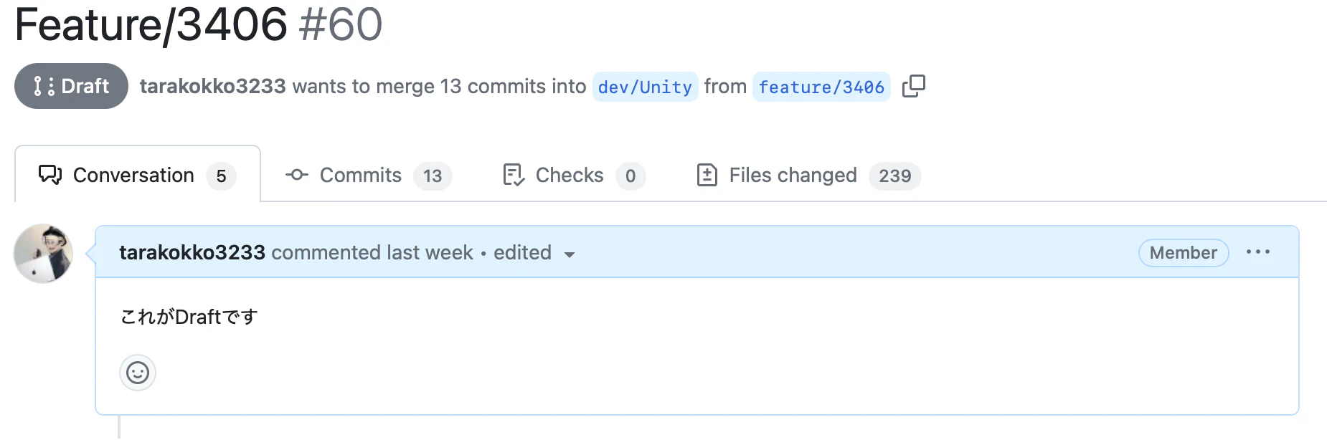The width and height of the screenshot is (1327, 440).
Task: Click the tarakokko3233 author name on comment
Action: pyautogui.click(x=192, y=252)
